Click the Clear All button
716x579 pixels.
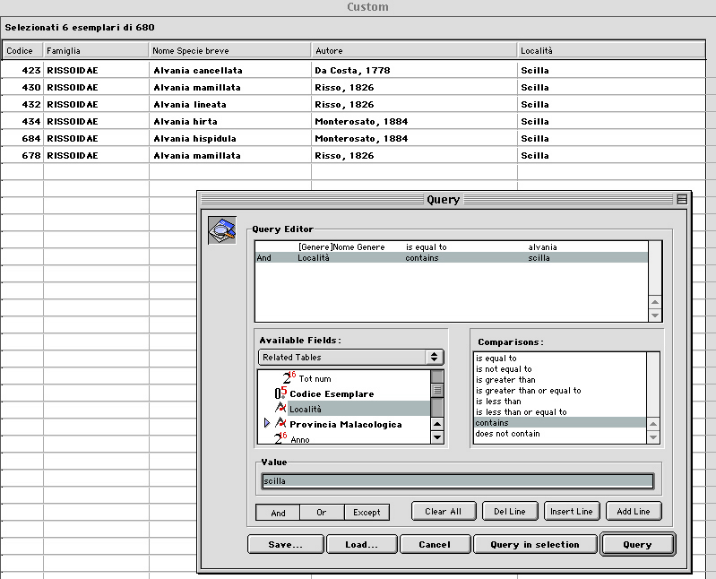pos(444,512)
